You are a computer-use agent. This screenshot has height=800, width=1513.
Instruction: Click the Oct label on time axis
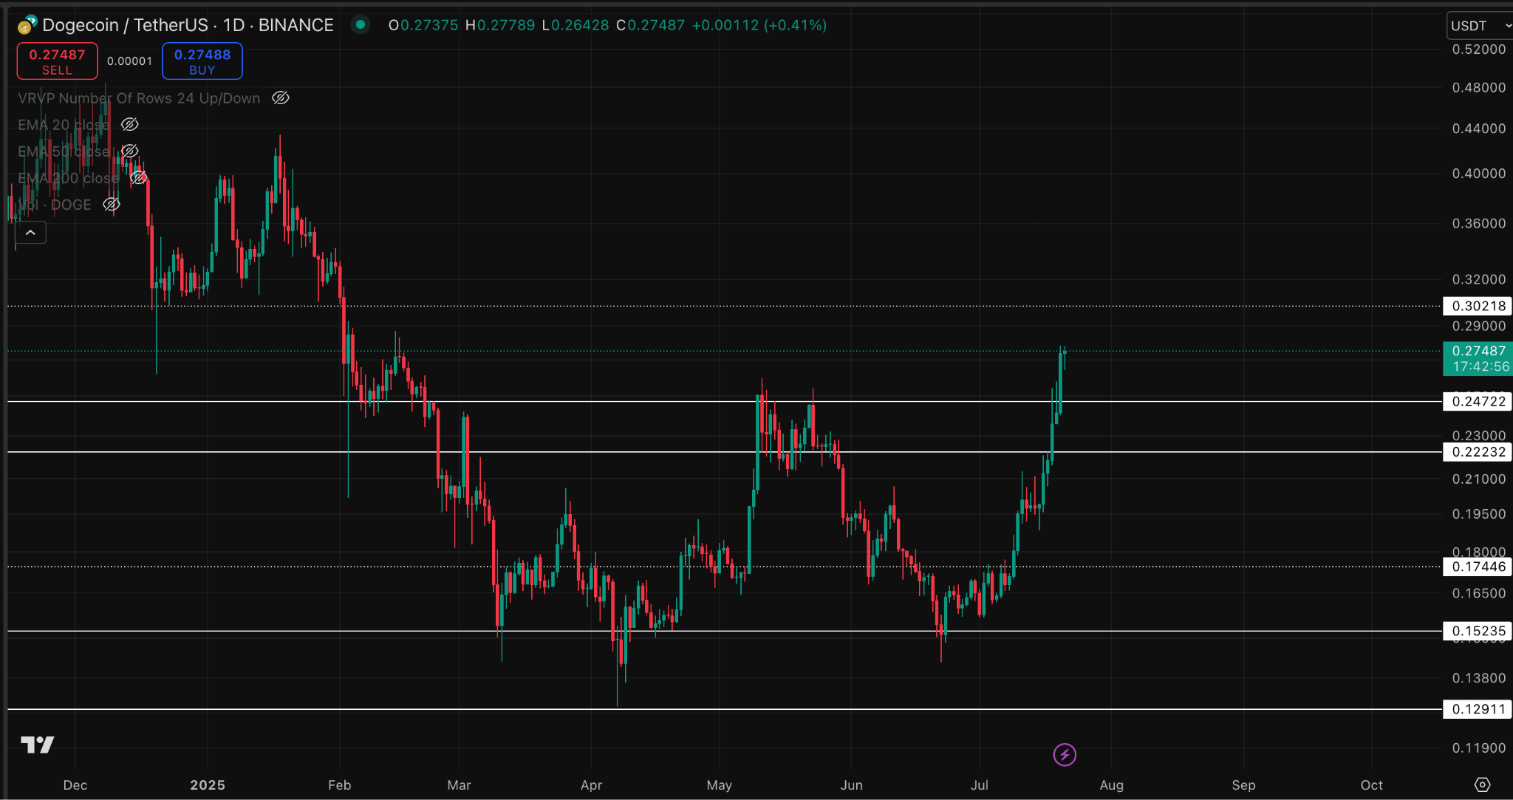tap(1372, 785)
